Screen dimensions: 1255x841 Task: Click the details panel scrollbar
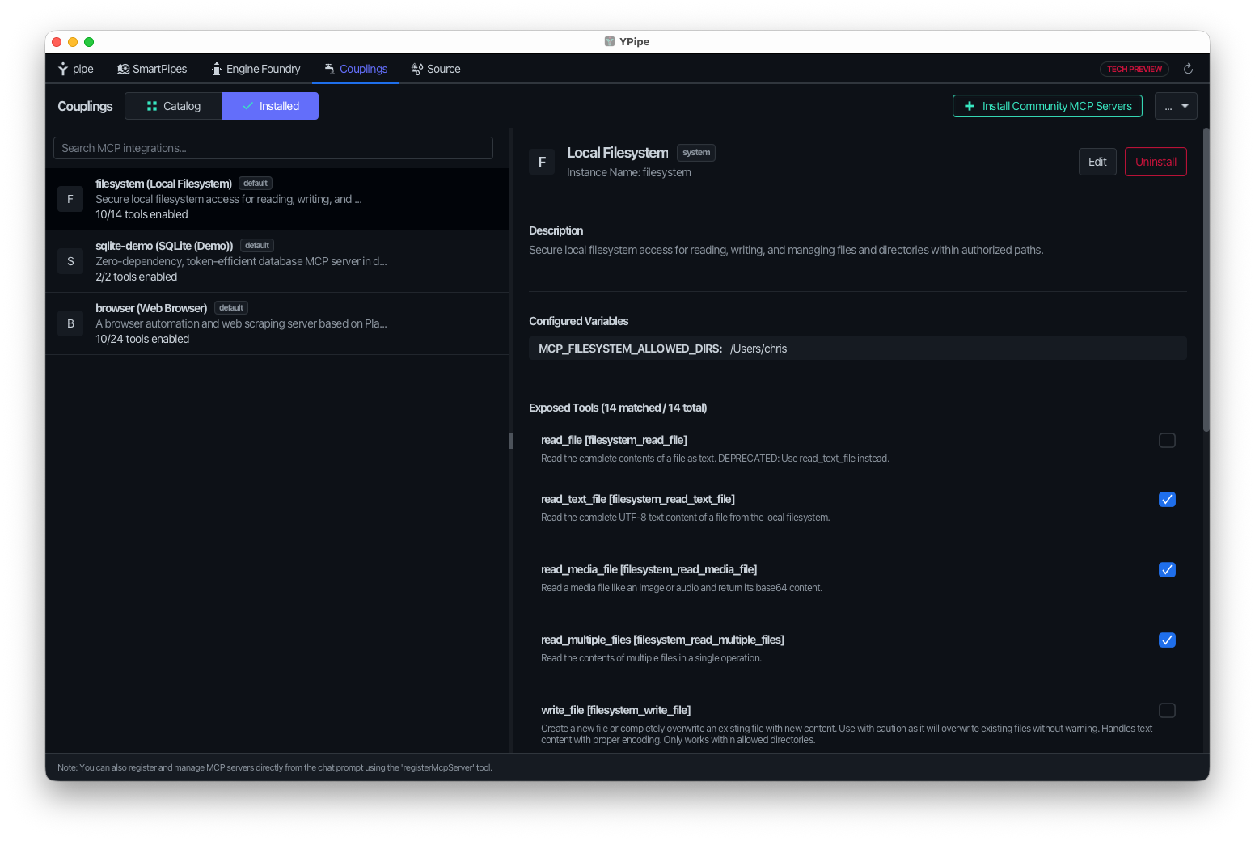1206,279
